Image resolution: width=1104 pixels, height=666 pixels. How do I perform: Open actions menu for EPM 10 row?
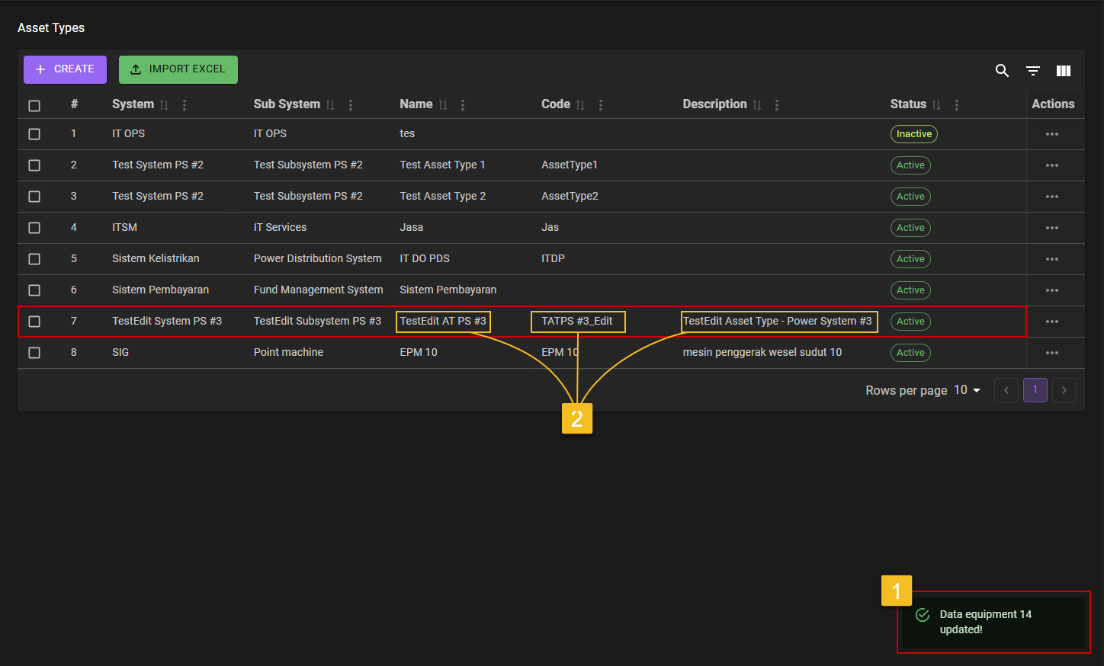1052,353
